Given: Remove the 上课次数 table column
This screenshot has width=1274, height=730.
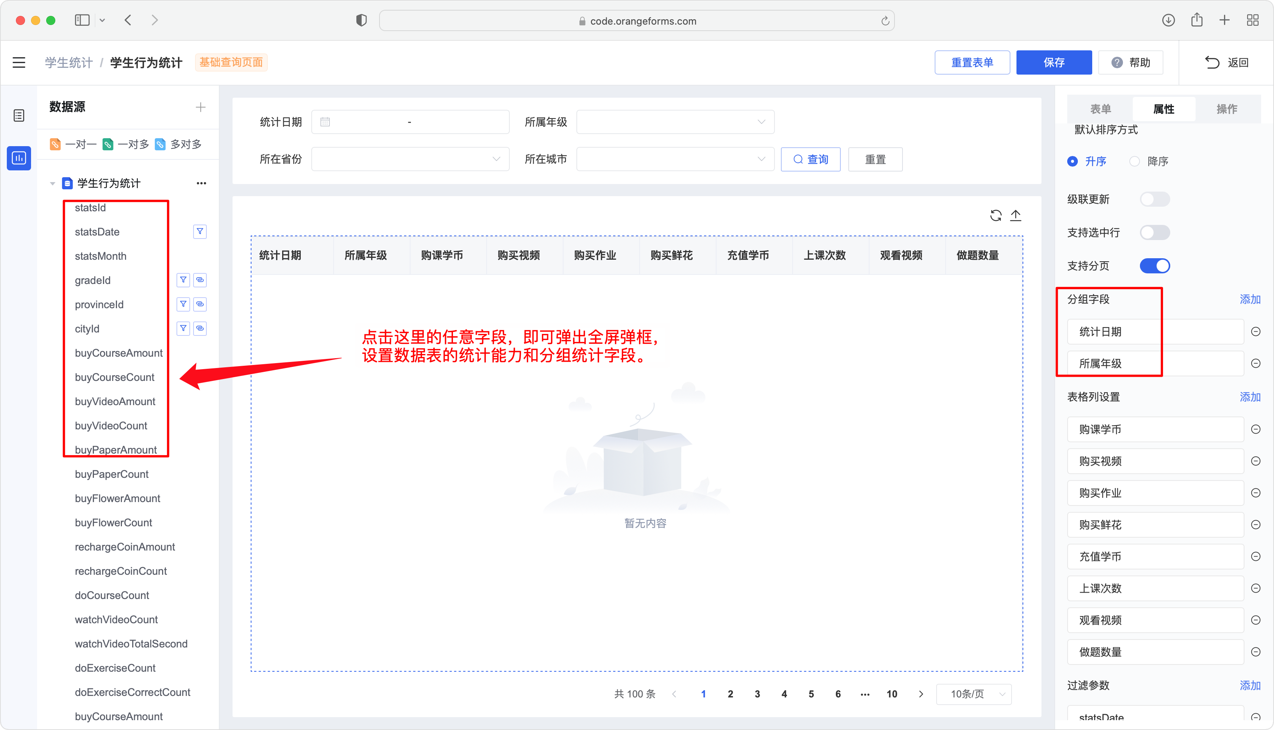Looking at the screenshot, I should pyautogui.click(x=1256, y=588).
